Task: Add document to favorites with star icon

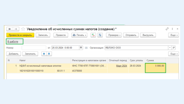Action: (x=23, y=29)
